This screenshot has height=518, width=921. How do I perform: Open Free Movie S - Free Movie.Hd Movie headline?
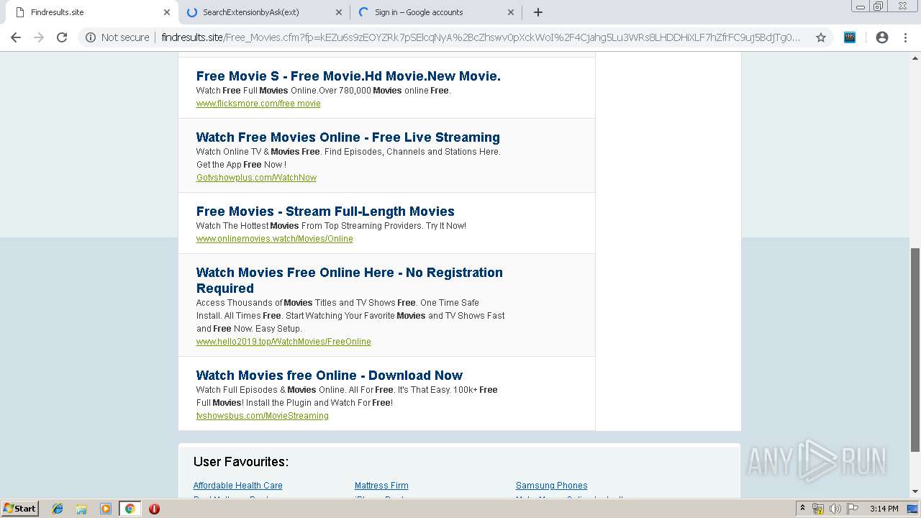point(348,76)
